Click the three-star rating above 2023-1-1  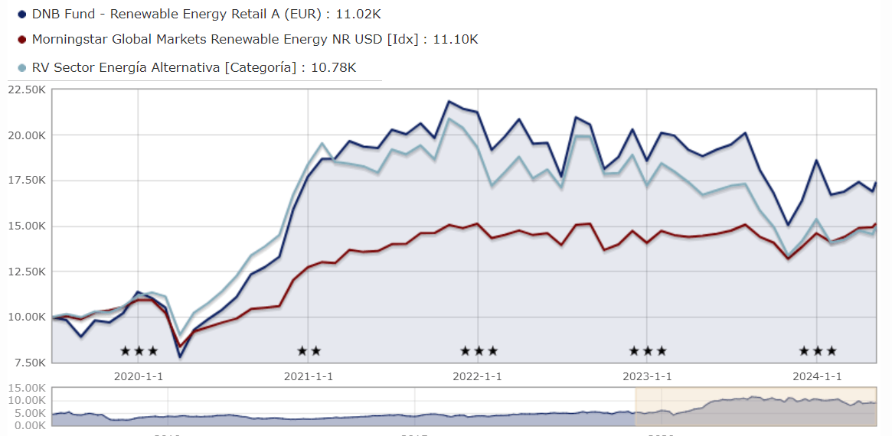pos(648,351)
